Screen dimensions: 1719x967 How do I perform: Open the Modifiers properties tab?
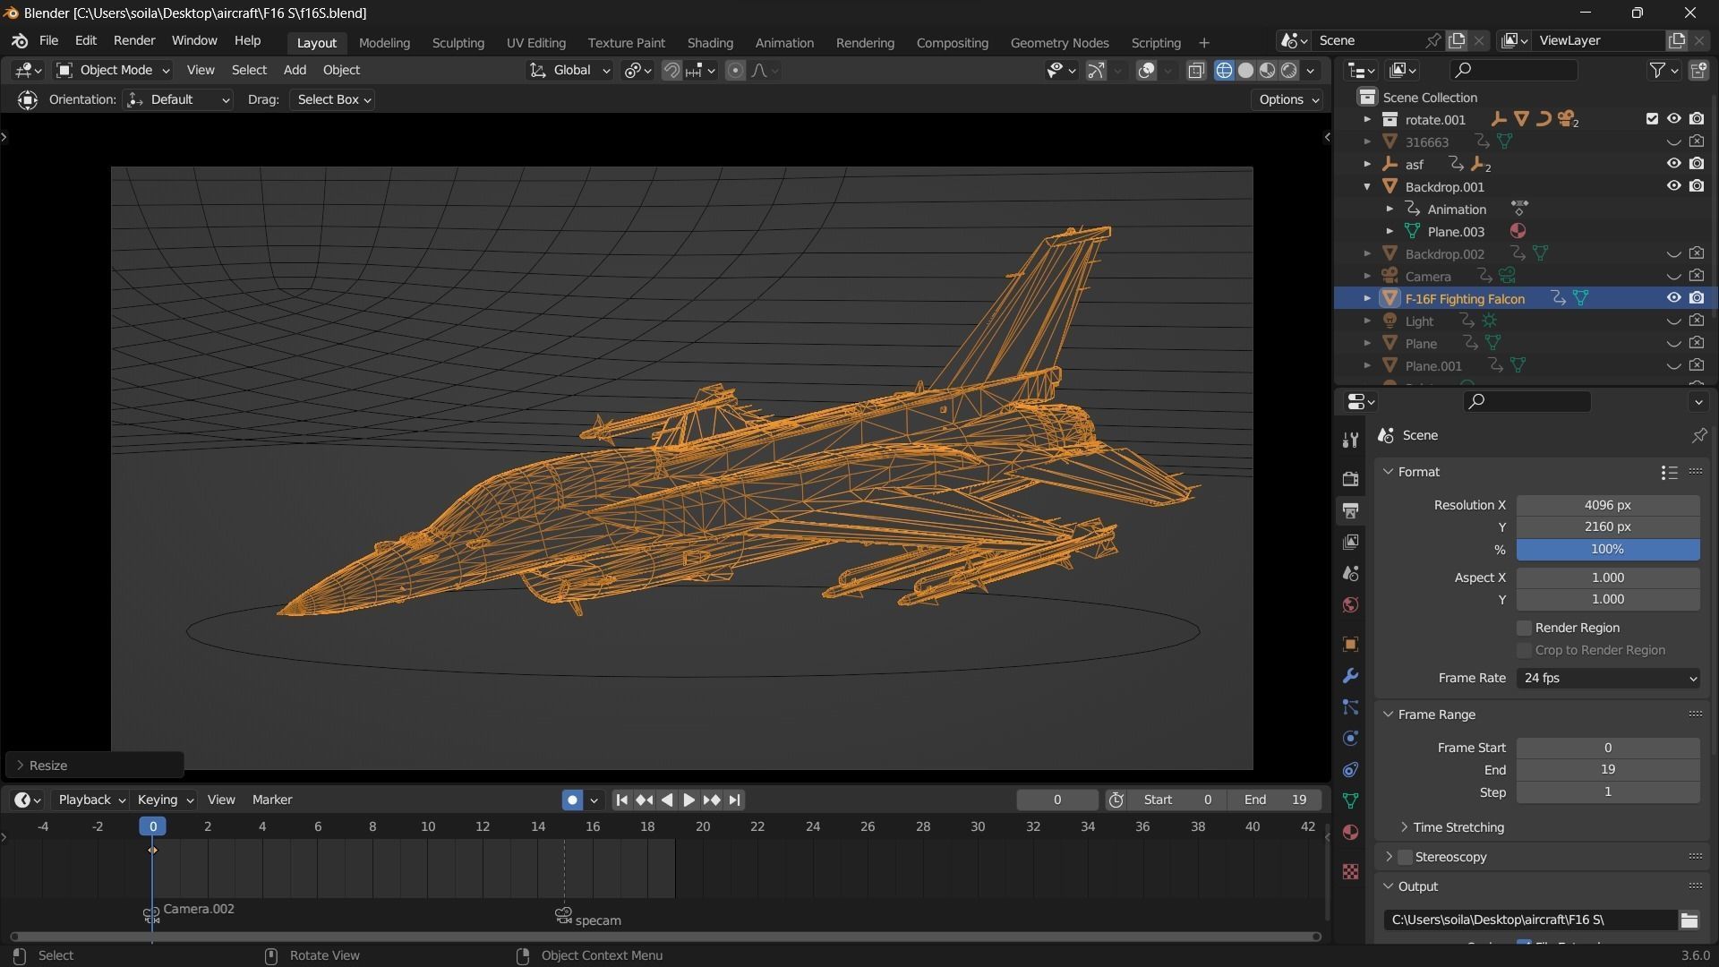tap(1350, 676)
